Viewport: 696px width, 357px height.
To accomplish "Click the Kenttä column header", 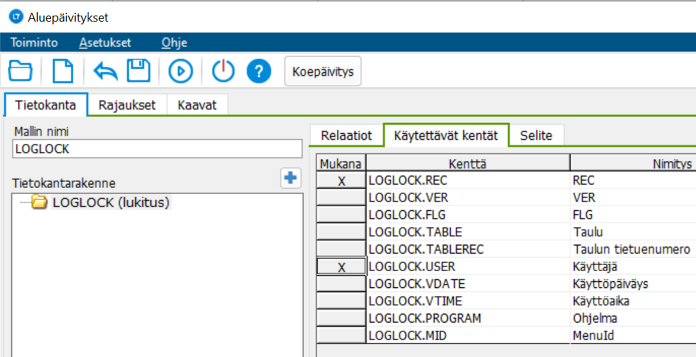I will tap(468, 164).
